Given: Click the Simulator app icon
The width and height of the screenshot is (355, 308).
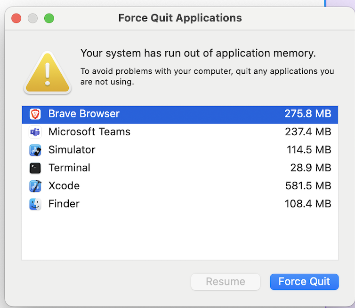Looking at the screenshot, I should pyautogui.click(x=35, y=150).
